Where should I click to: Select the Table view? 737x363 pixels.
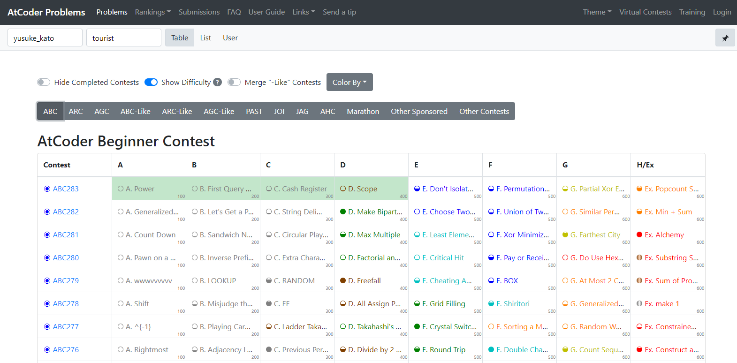[x=180, y=38]
